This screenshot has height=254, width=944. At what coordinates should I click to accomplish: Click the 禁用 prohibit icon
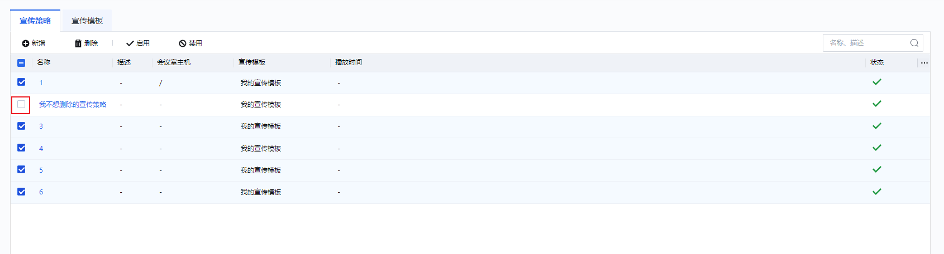tap(183, 43)
